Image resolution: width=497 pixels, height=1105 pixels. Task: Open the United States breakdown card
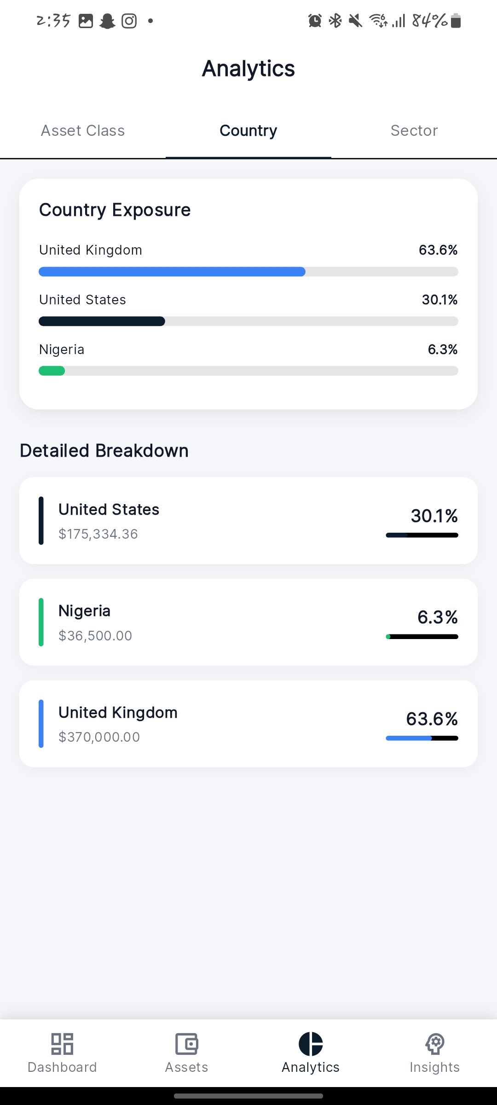[x=248, y=521]
